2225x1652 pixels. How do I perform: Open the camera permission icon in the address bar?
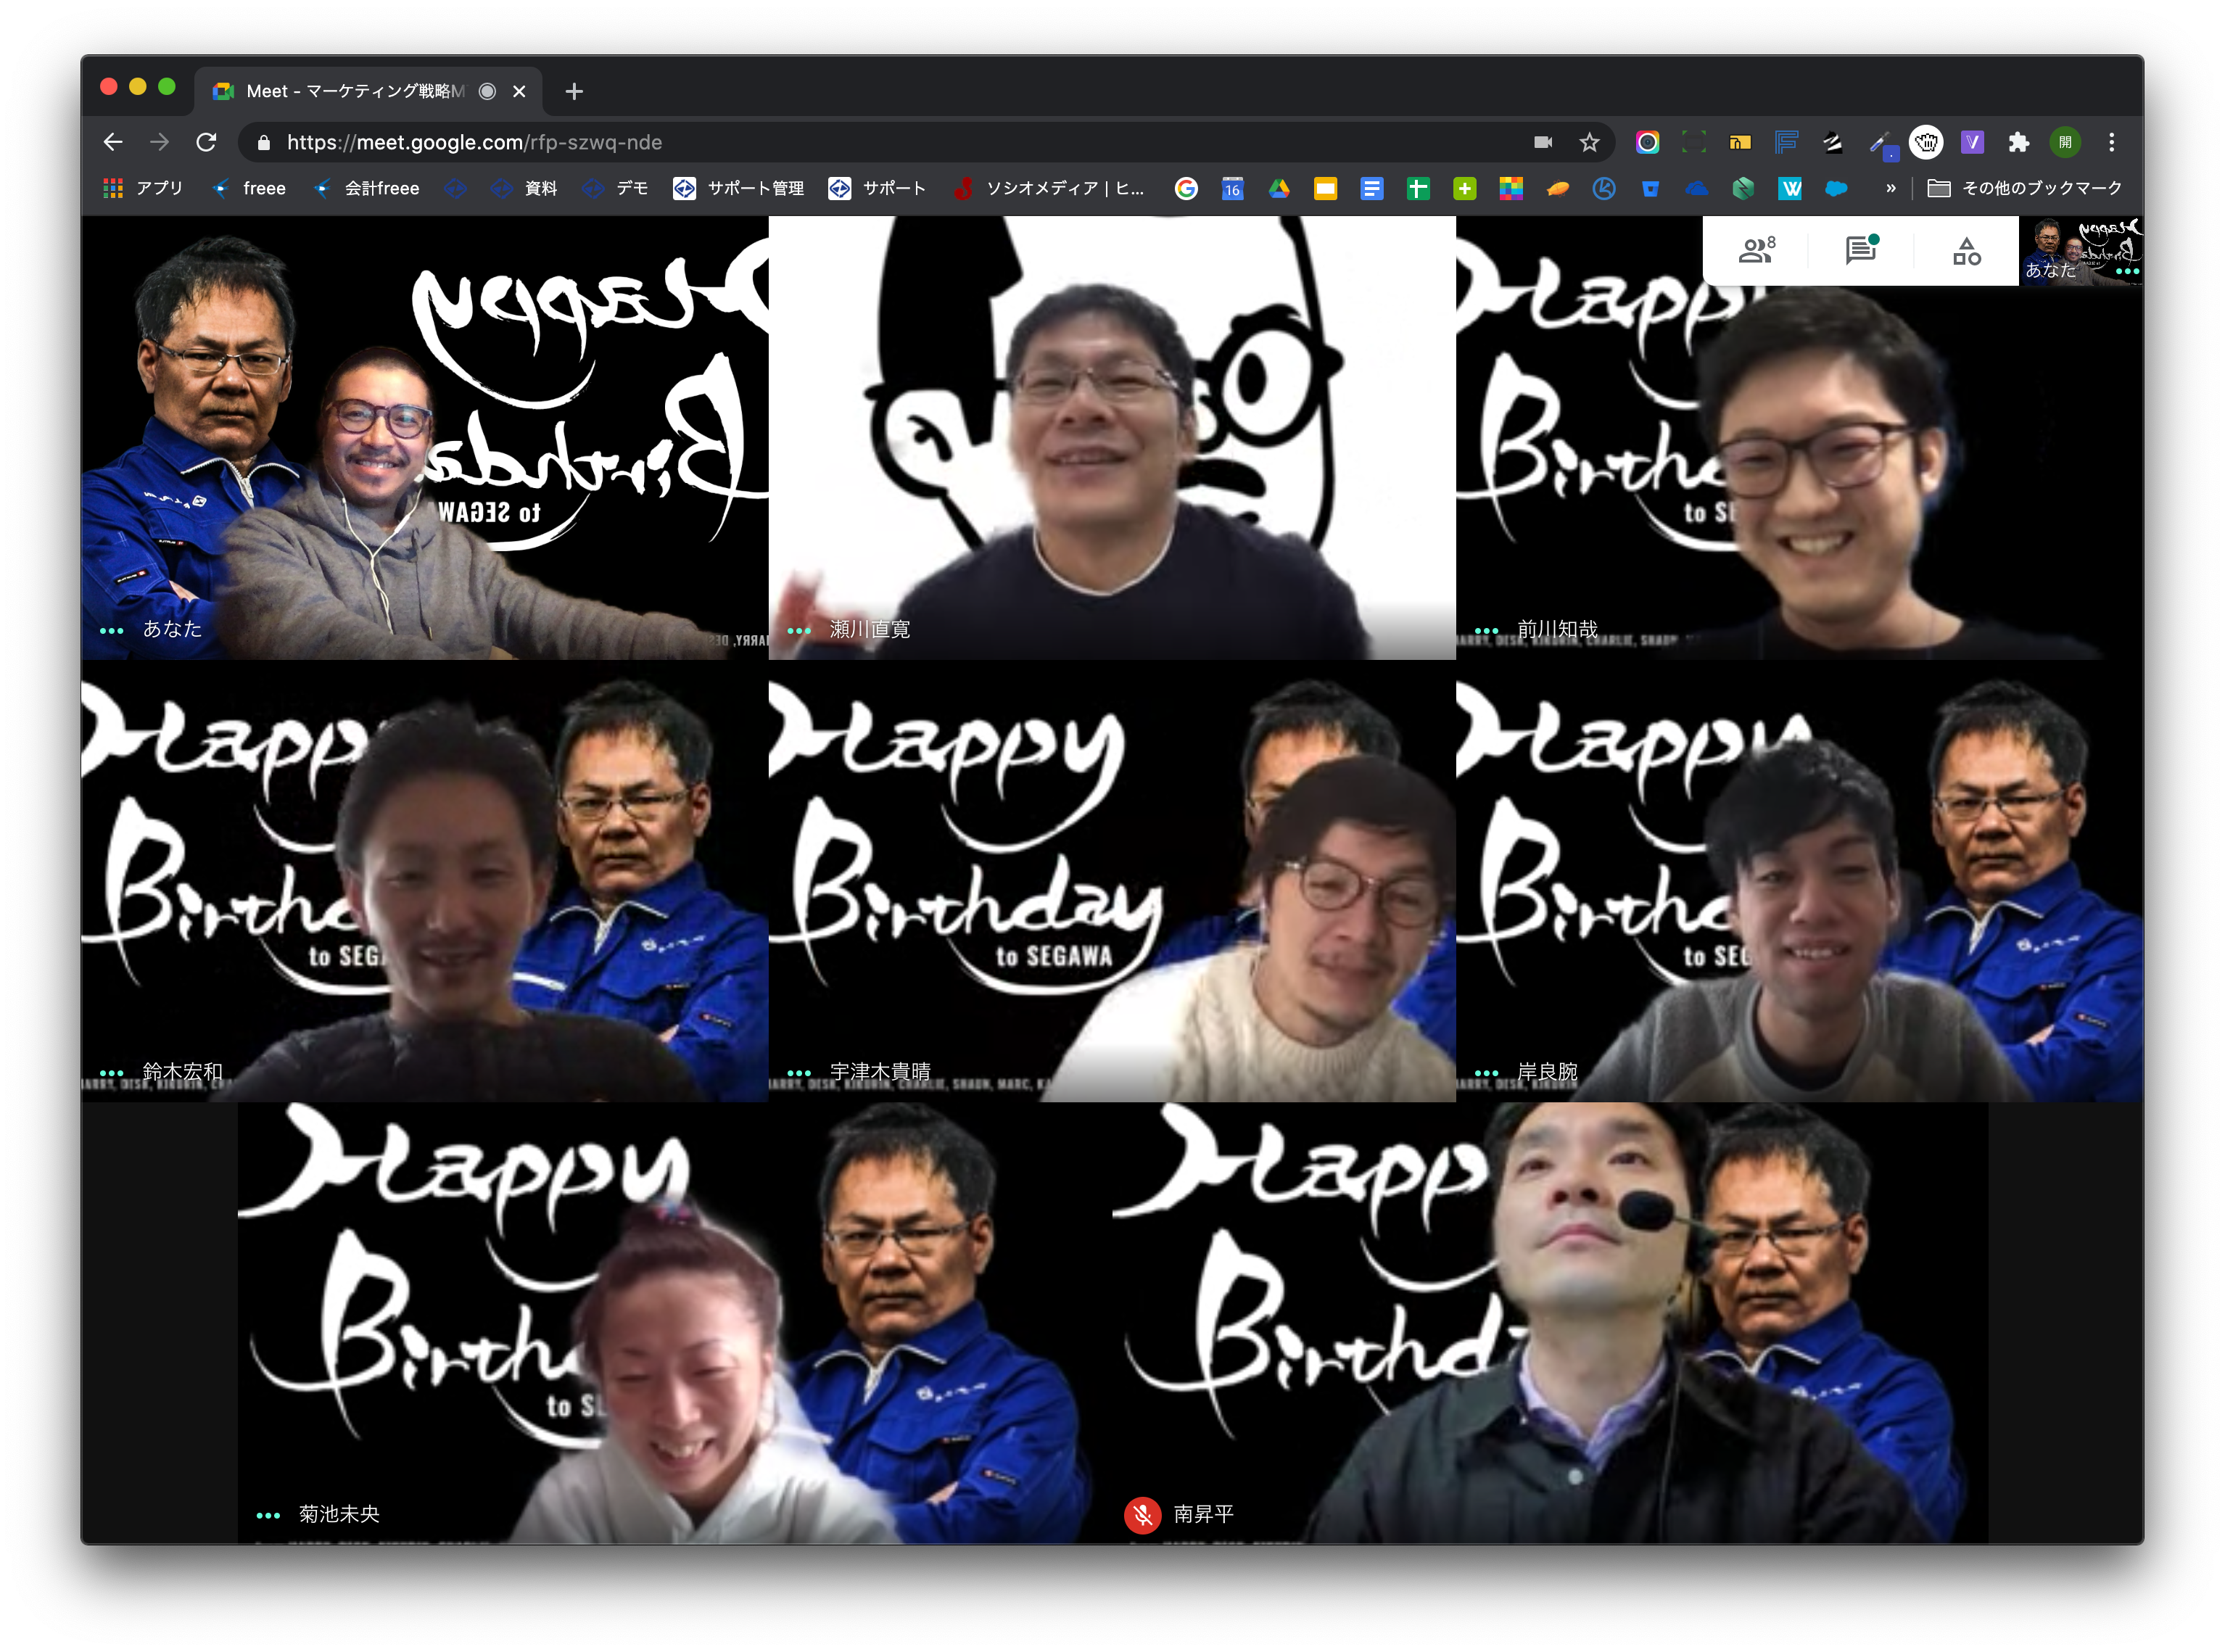tap(1543, 142)
